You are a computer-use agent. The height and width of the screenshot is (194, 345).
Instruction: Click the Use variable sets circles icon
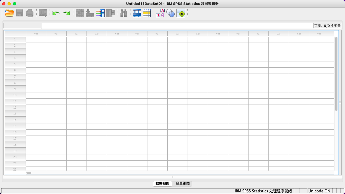coord(170,13)
